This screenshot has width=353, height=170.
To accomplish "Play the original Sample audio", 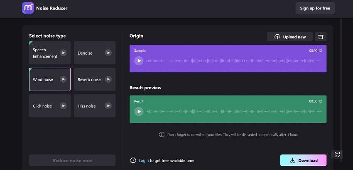I will point(139,61).
